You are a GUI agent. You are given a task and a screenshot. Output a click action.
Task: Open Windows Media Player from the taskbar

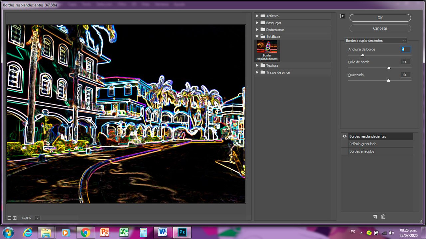(65, 233)
